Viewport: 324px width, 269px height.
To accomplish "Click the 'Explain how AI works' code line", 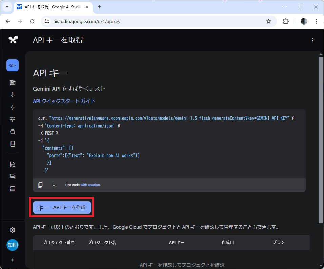I will tap(93, 155).
